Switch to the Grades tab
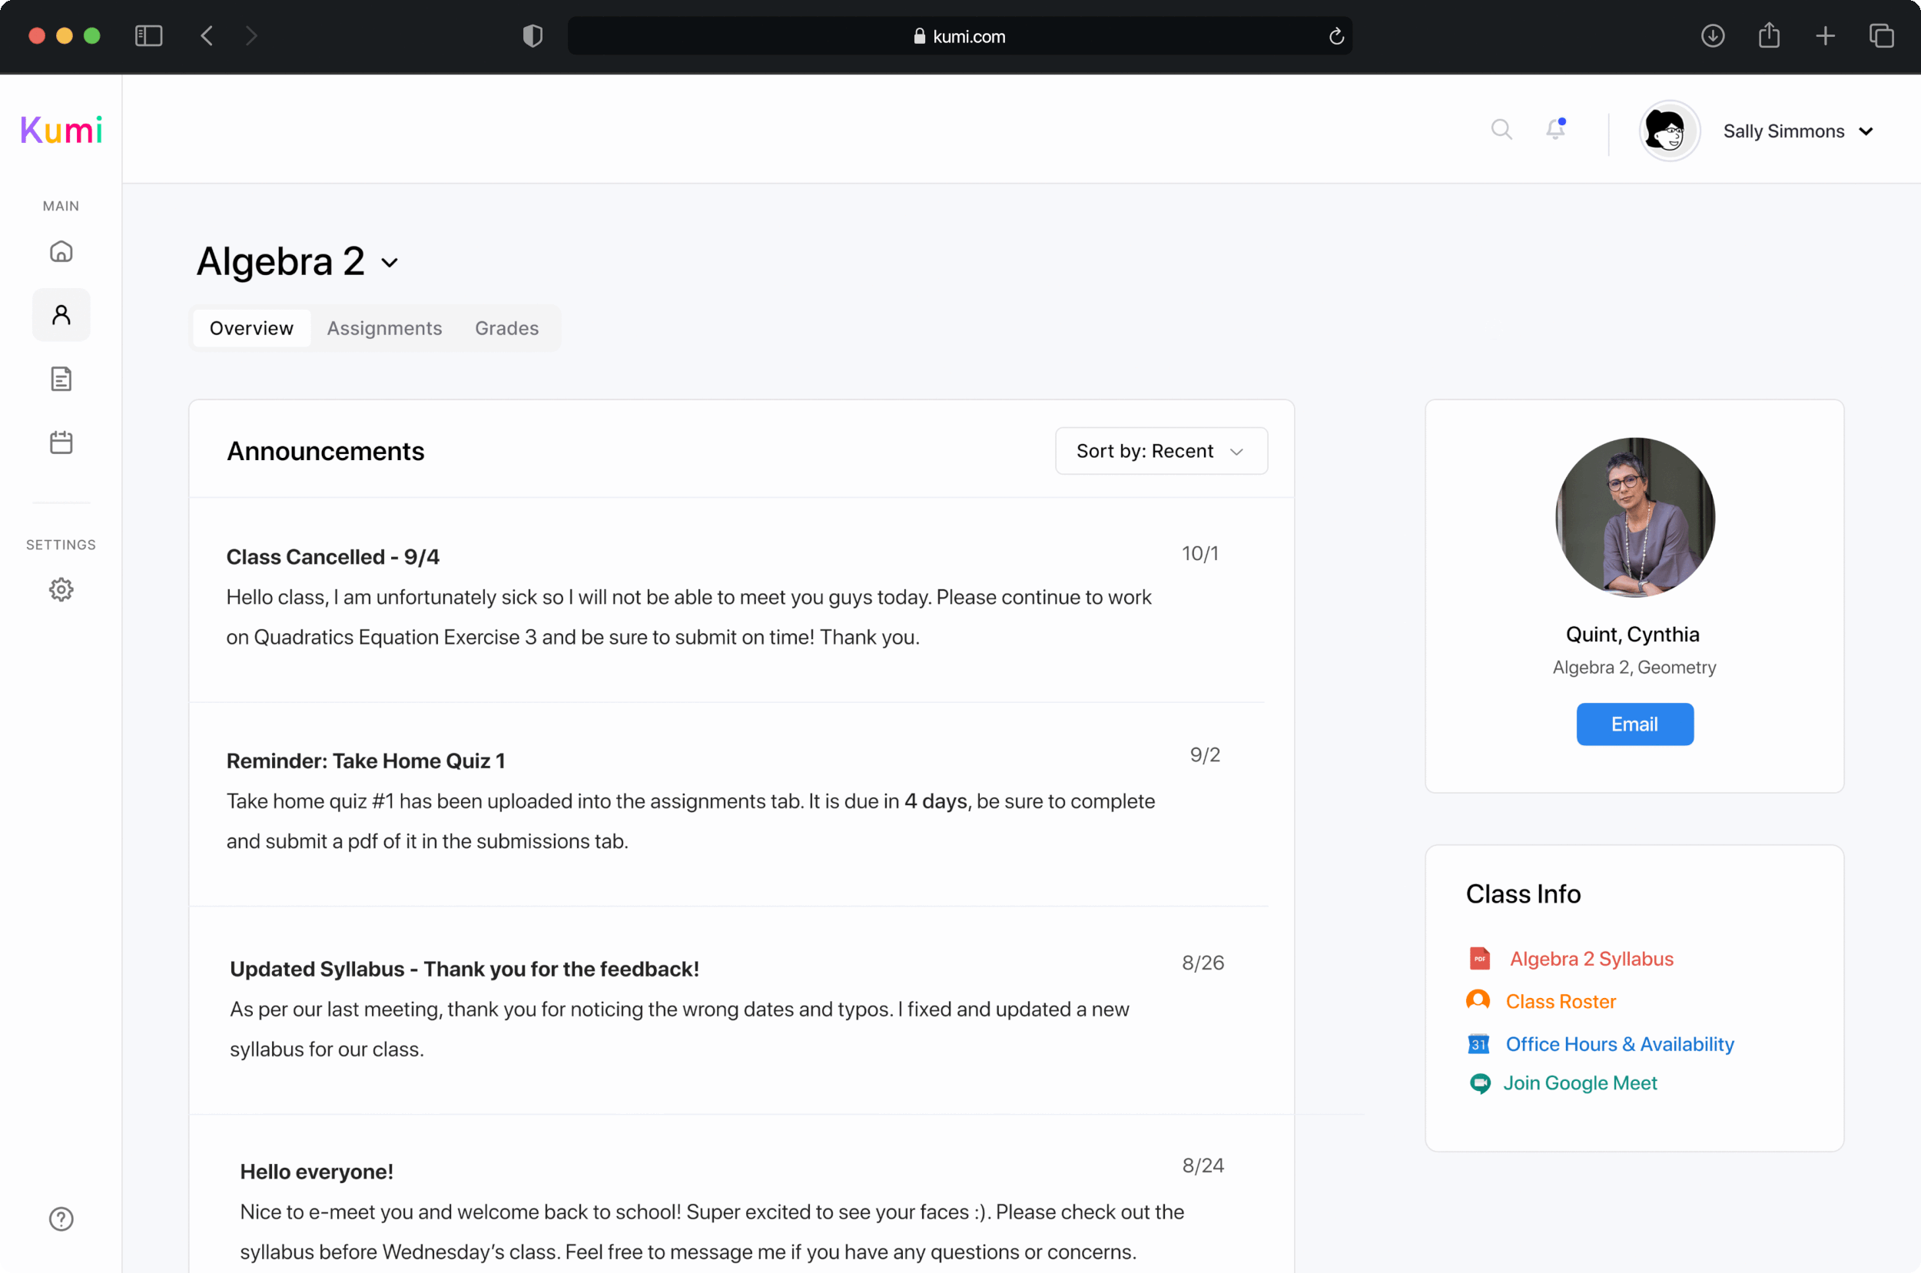This screenshot has height=1273, width=1921. (506, 328)
